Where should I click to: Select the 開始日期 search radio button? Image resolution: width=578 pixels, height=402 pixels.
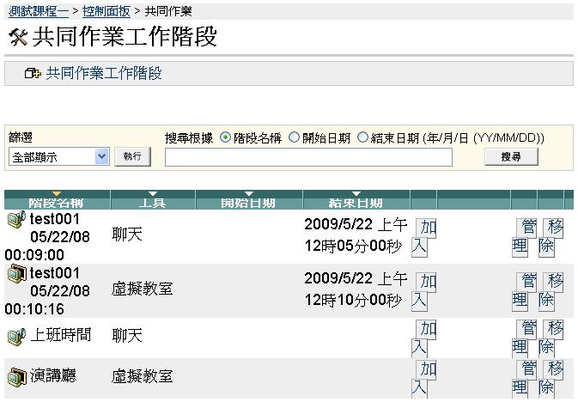point(294,137)
